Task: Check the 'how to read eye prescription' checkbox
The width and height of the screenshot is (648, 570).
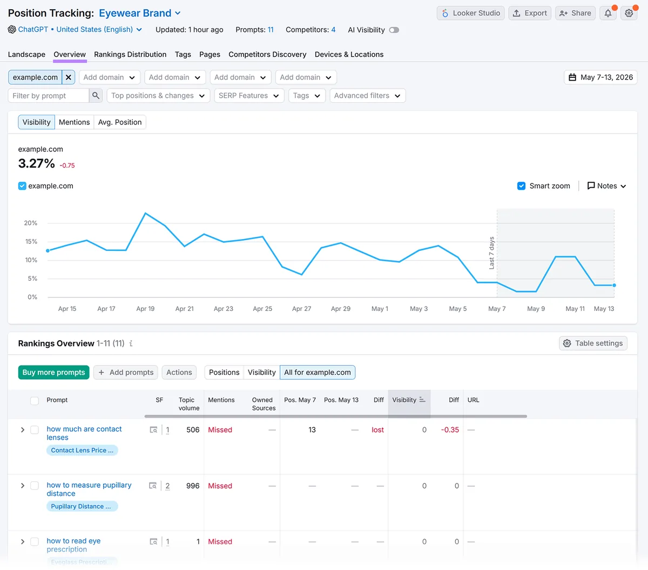Action: [35, 541]
